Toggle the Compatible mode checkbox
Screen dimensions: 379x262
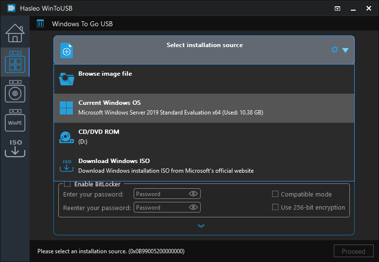point(275,194)
